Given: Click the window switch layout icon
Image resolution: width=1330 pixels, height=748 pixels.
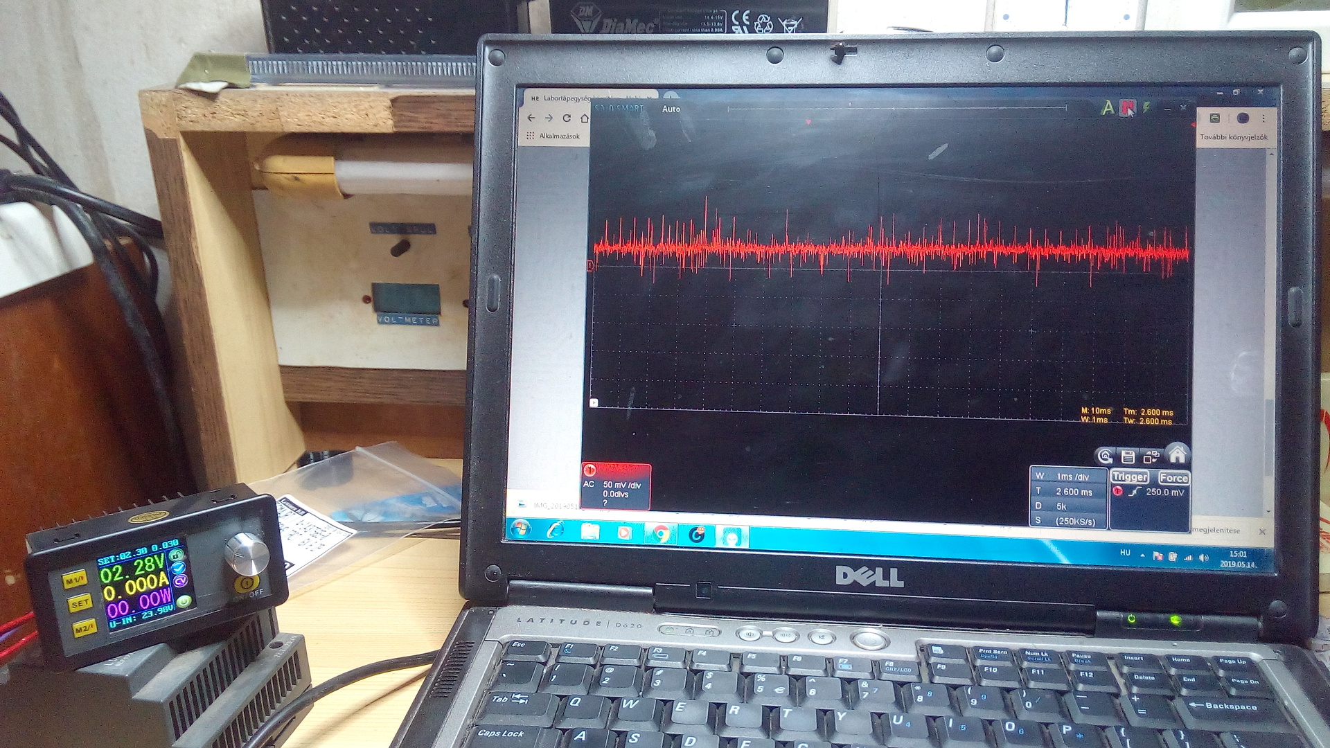Looking at the screenshot, I should (1151, 456).
